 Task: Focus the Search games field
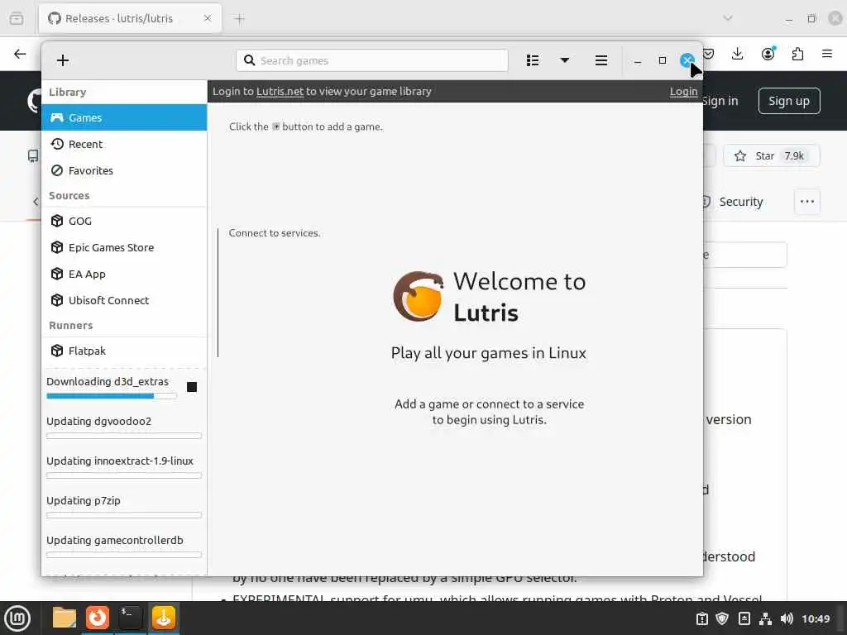[371, 60]
